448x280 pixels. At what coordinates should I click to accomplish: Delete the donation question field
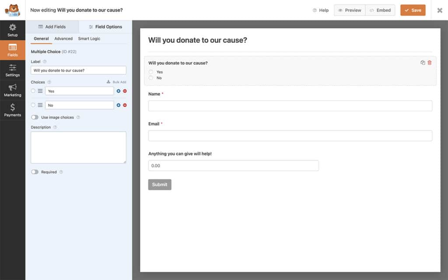pyautogui.click(x=429, y=63)
